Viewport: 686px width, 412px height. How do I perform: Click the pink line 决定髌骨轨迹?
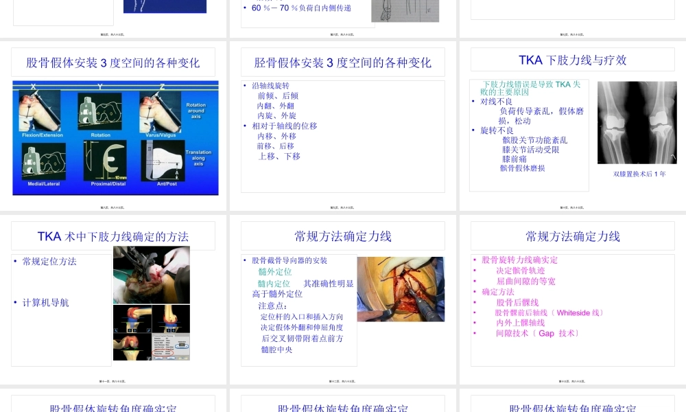tap(520, 271)
